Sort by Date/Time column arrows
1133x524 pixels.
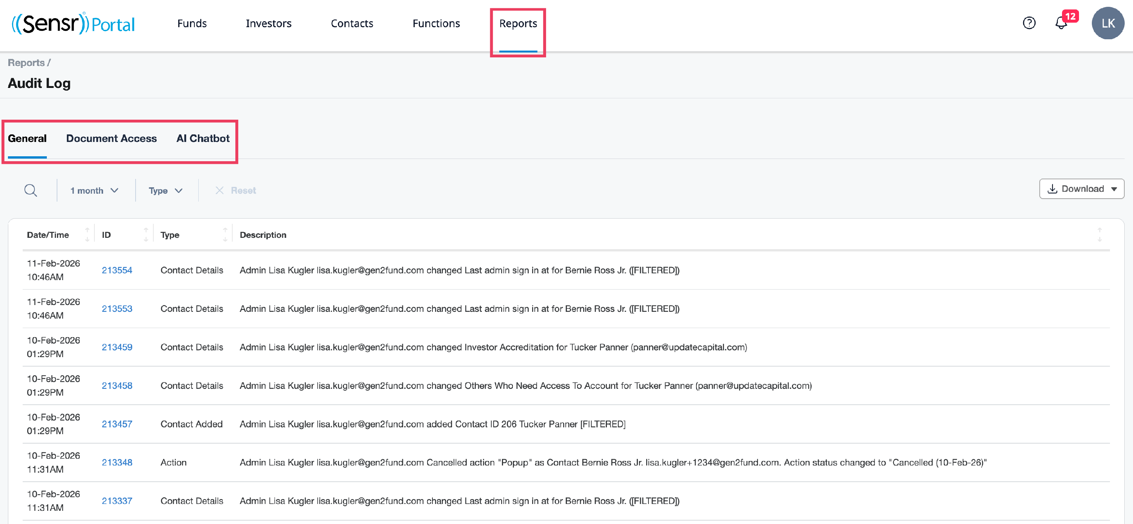87,235
